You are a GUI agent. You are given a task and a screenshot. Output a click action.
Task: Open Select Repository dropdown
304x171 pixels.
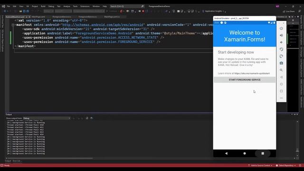tap(286, 165)
